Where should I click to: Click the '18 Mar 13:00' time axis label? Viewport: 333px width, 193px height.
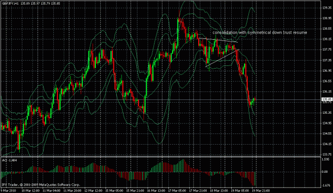point(219,191)
